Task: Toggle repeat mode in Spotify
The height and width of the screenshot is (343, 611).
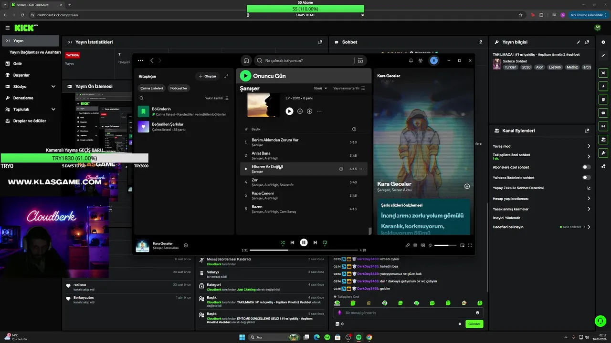Action: click(x=325, y=242)
